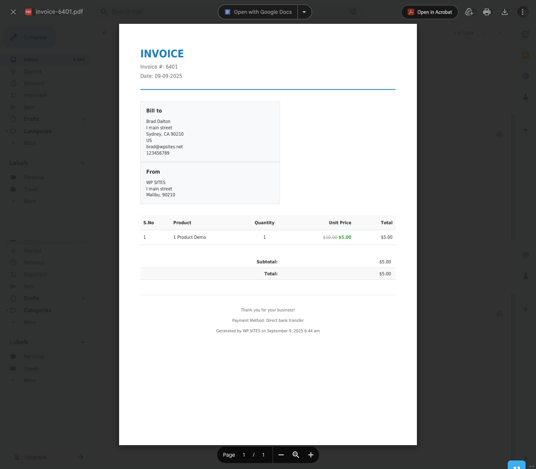
Task: Expand the Open with dropdown arrow
Action: click(304, 12)
